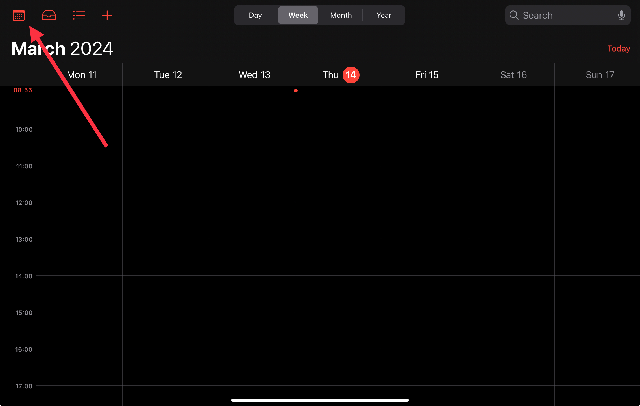
Task: Select Sun 17 day header
Action: click(600, 75)
